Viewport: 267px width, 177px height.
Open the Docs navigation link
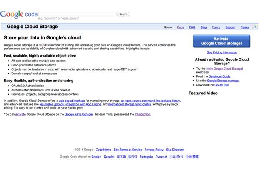click(181, 27)
